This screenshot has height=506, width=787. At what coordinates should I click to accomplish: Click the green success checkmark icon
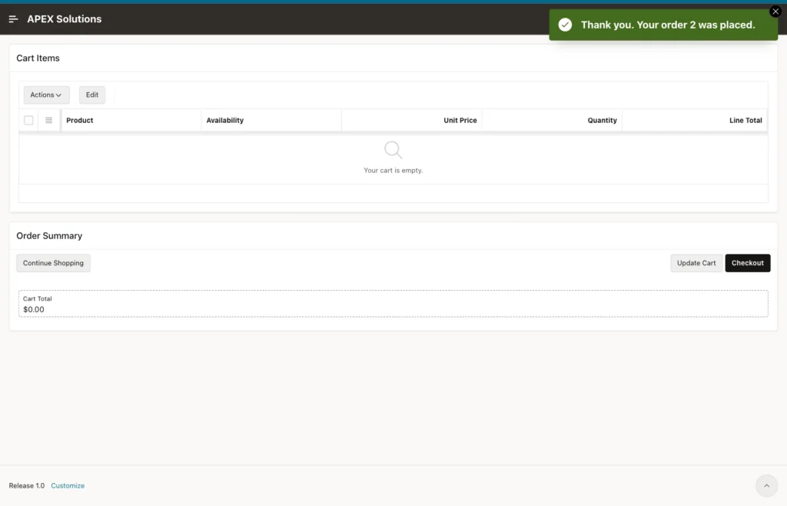tap(565, 25)
